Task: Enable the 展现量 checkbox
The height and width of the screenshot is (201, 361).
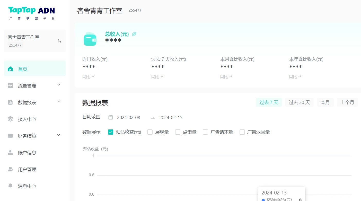Action: [x=150, y=132]
